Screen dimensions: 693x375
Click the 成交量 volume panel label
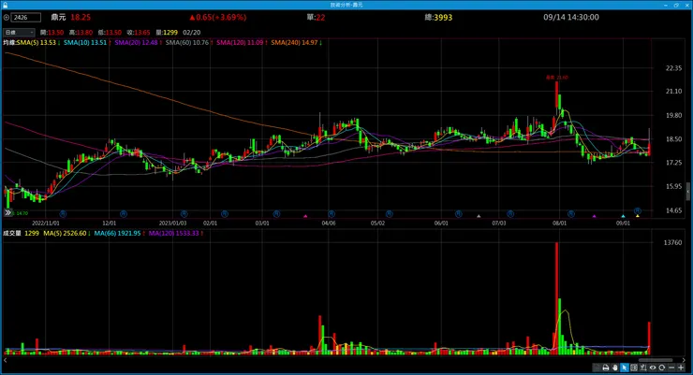click(x=12, y=234)
